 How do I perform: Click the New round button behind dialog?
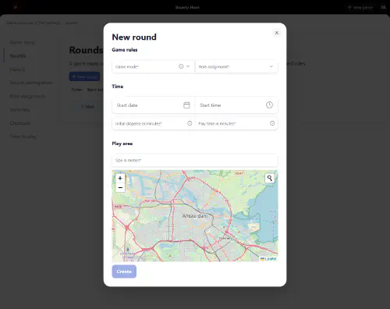coord(84,76)
